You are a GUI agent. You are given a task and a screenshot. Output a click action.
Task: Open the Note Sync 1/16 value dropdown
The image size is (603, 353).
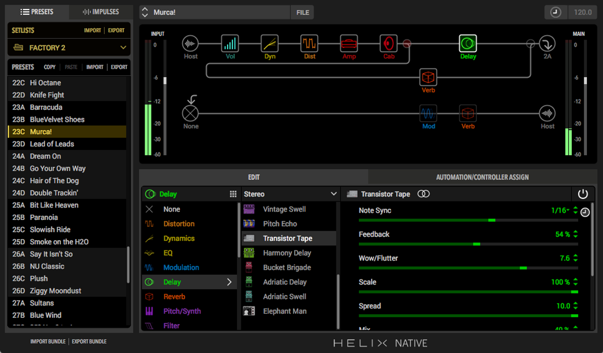click(561, 210)
